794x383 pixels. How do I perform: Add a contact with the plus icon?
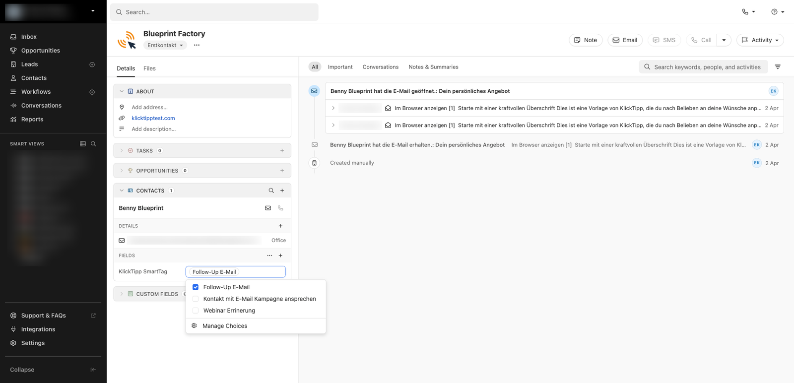tap(282, 191)
